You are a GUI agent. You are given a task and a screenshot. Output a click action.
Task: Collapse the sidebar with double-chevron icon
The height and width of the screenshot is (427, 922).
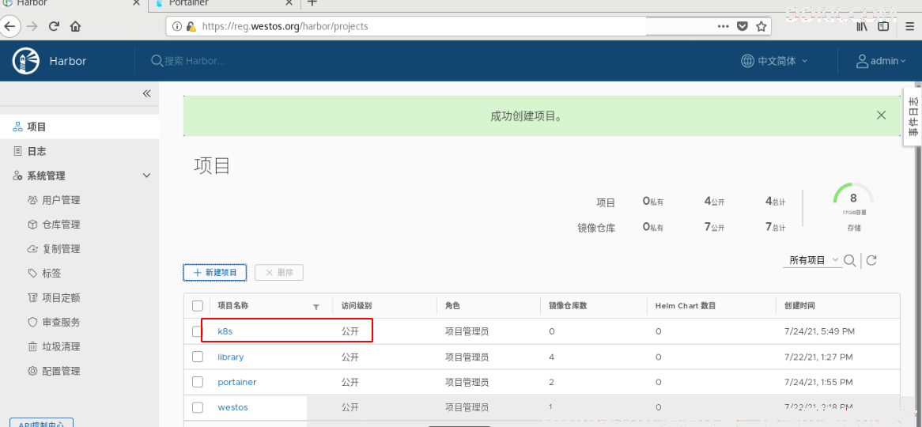pos(147,93)
